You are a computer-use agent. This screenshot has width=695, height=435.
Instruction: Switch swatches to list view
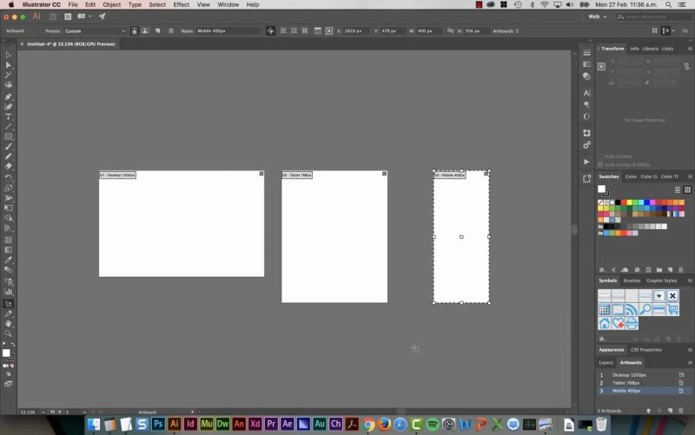678,189
